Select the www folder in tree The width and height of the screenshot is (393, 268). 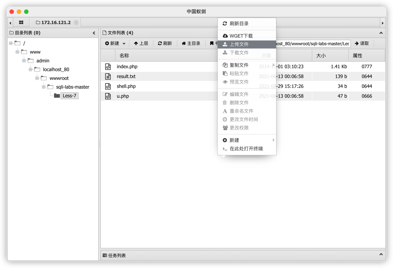tap(35, 52)
